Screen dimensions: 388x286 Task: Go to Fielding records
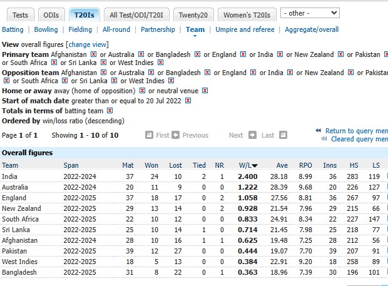pos(80,29)
